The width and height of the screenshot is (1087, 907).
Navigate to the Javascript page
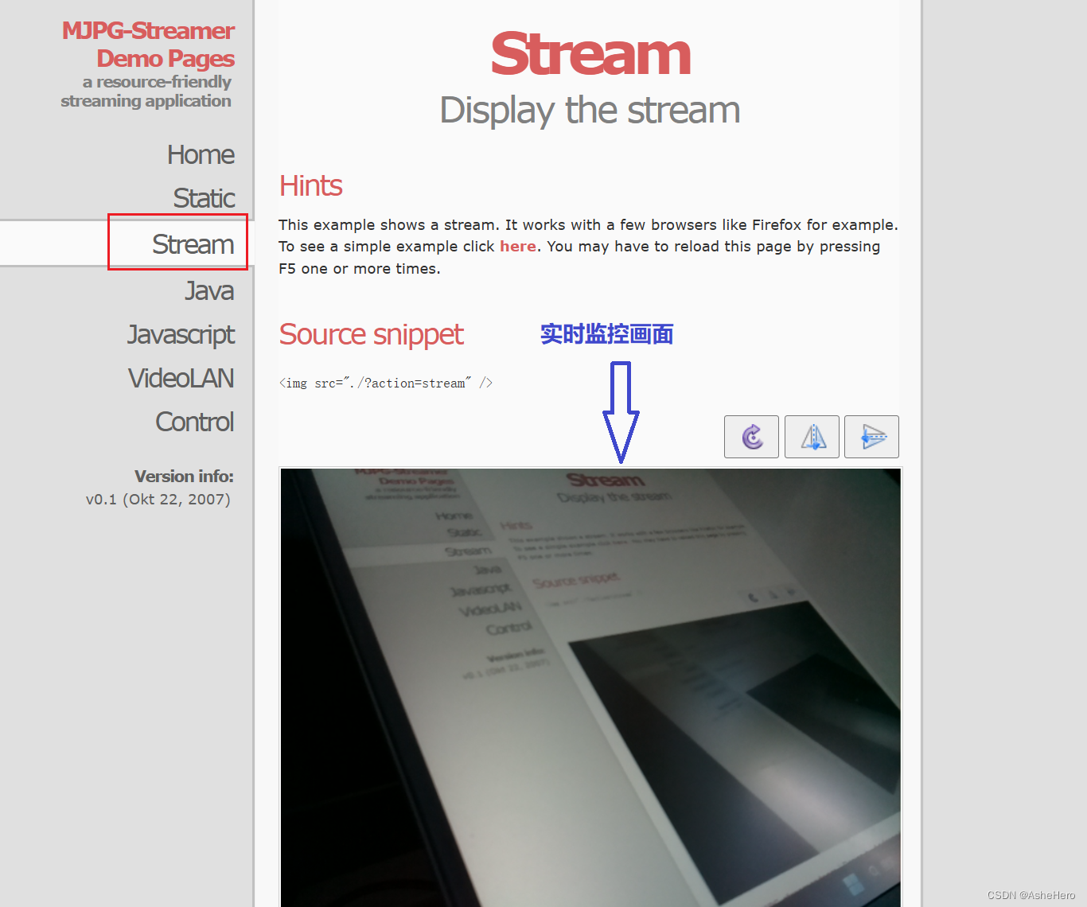[181, 335]
